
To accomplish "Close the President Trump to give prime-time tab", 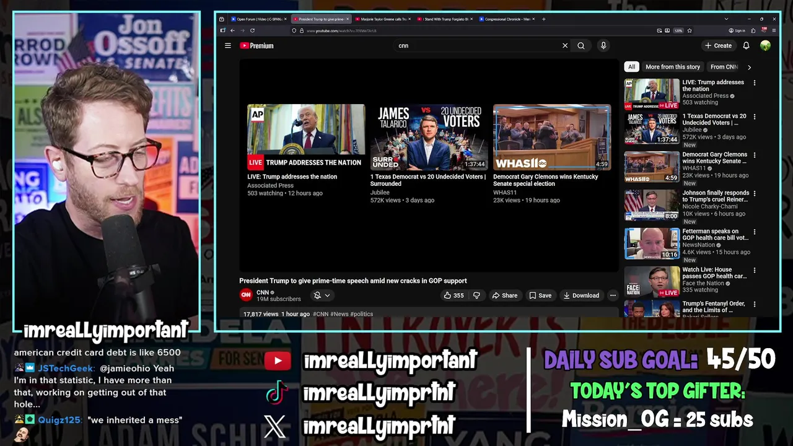I will click(348, 19).
